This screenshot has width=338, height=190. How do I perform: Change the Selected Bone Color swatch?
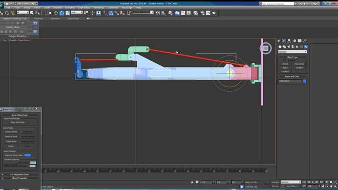pyautogui.click(x=27, y=155)
